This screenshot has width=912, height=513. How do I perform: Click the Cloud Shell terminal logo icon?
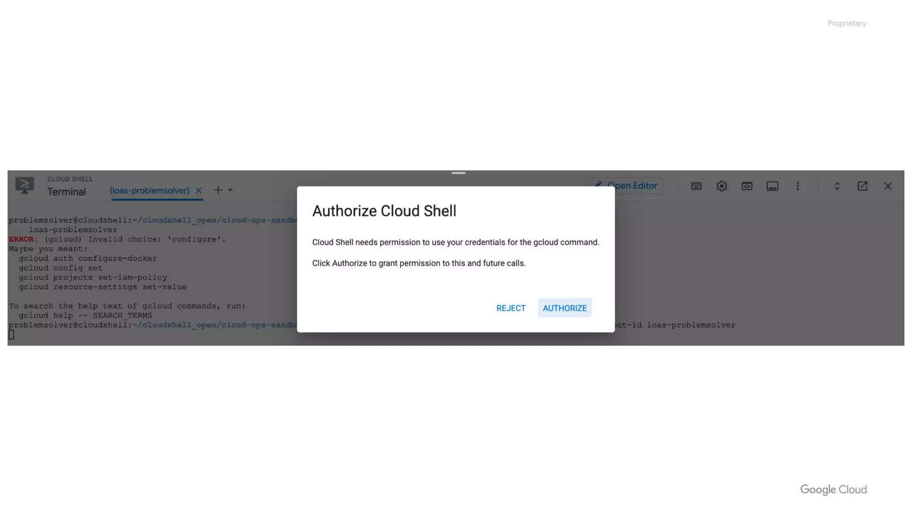(x=24, y=185)
